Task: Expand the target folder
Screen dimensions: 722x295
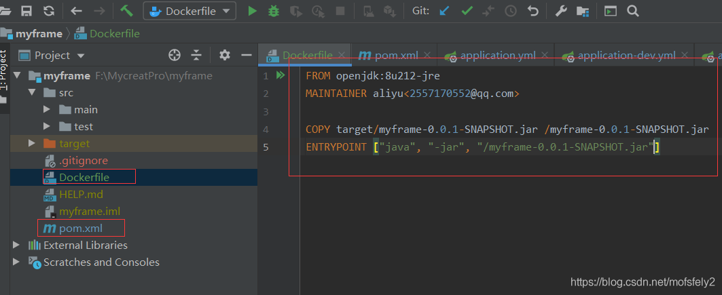Action: (x=32, y=143)
